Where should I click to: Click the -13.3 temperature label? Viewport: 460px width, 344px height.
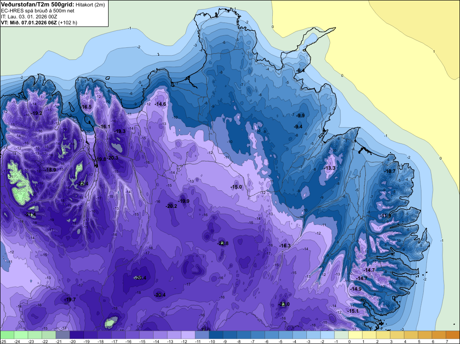click(330, 168)
